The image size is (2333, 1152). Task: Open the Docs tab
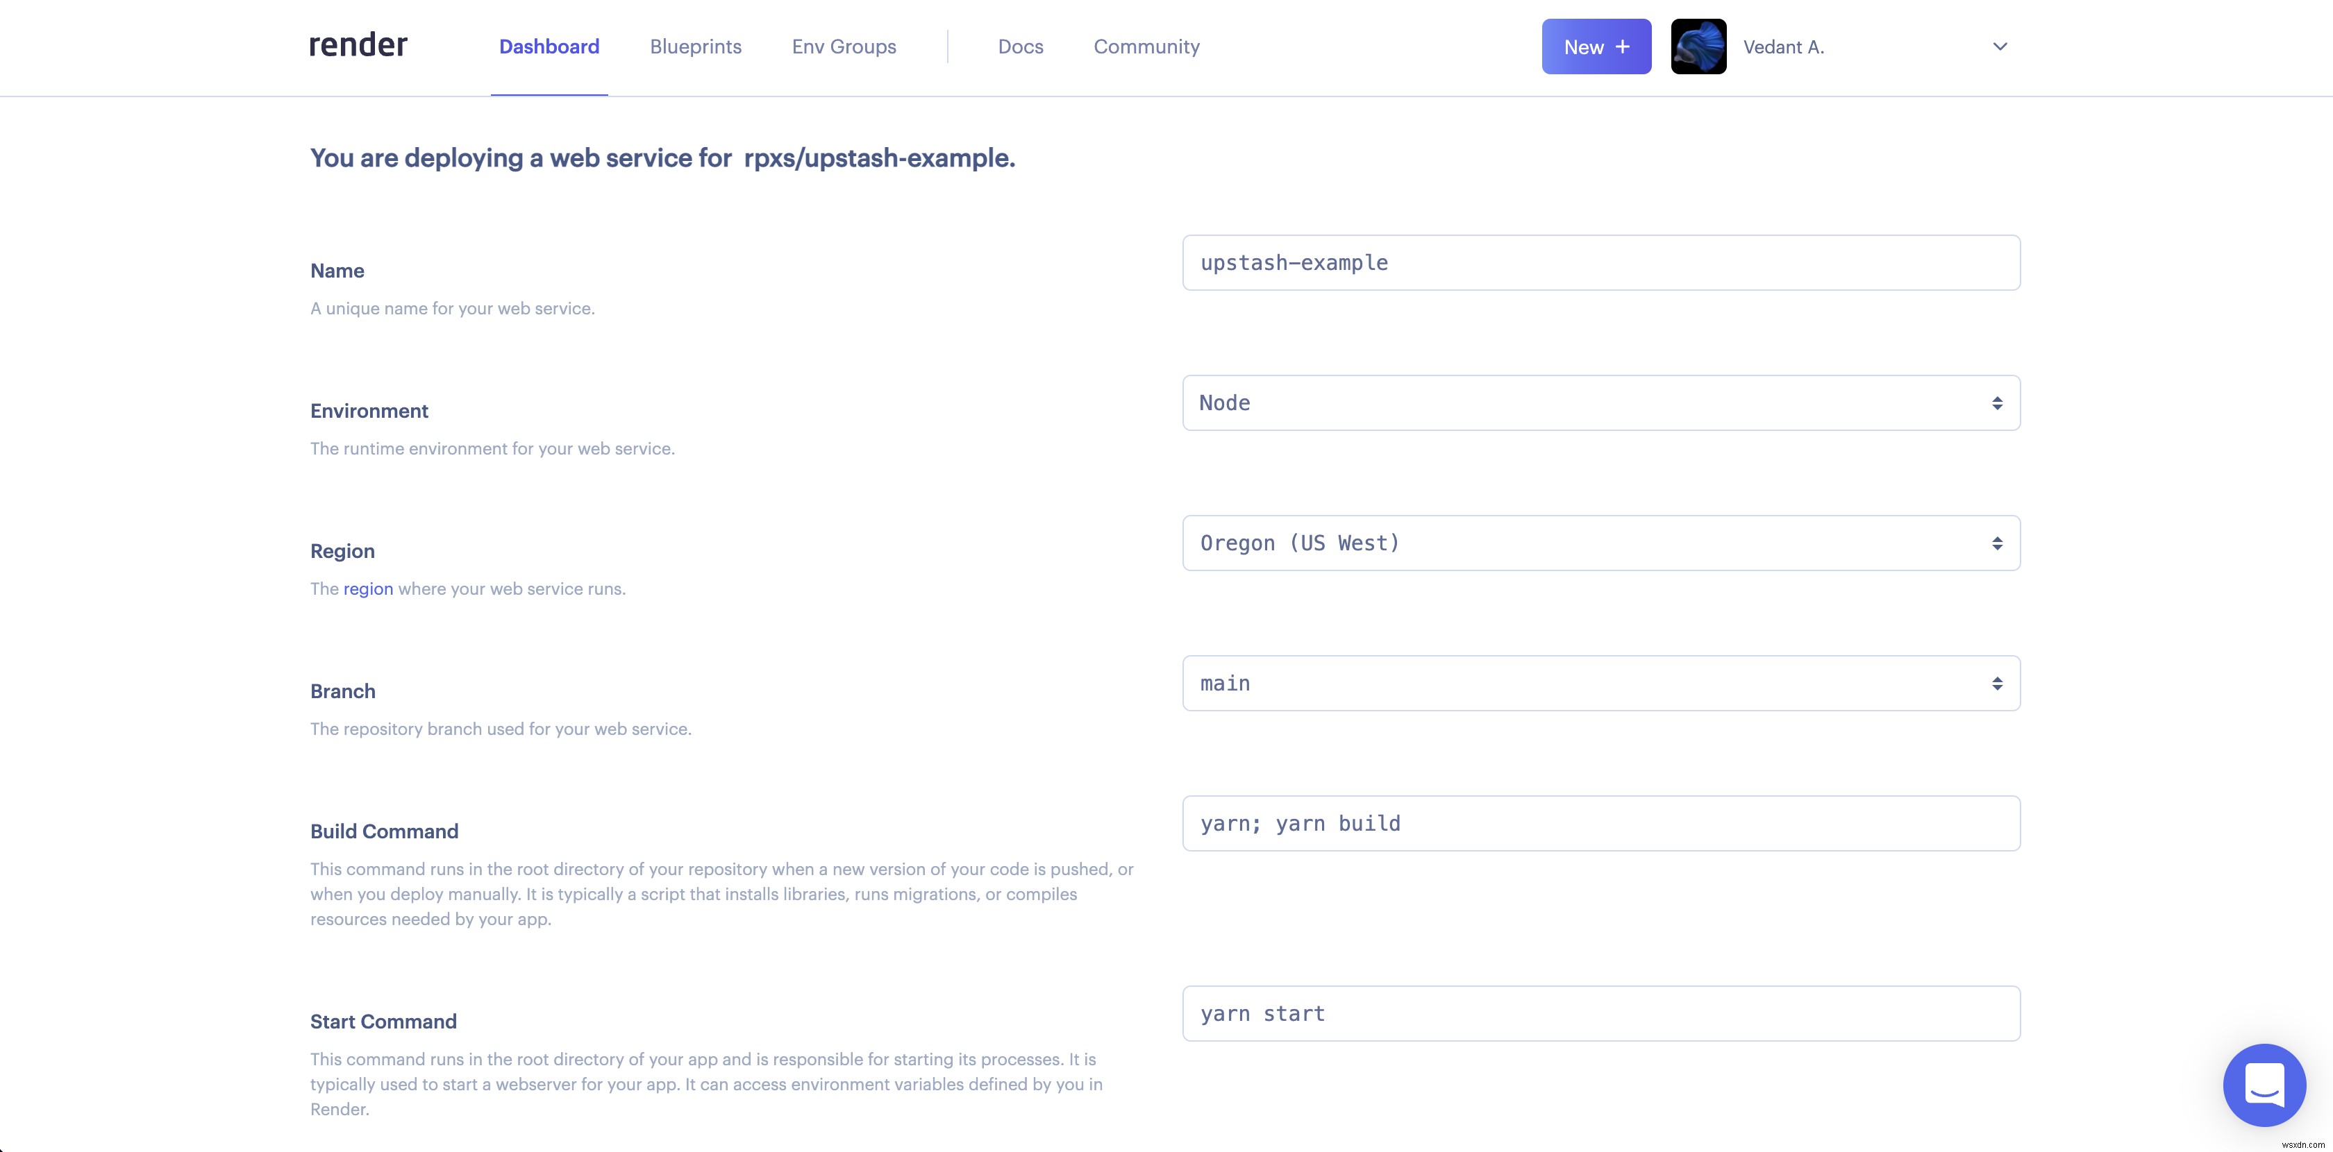pos(1019,46)
